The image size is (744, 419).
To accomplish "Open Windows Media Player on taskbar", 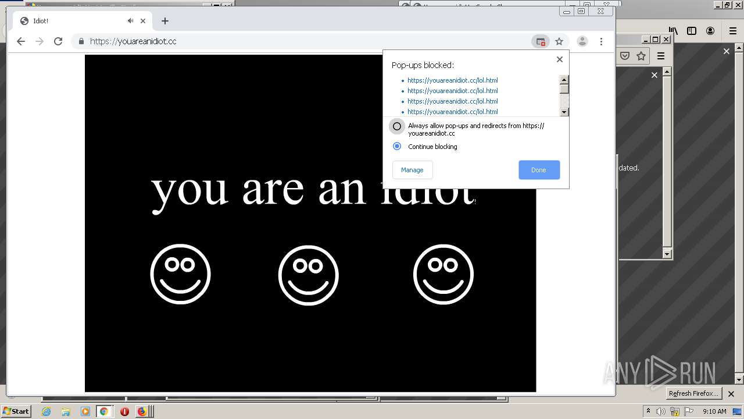I will [x=85, y=411].
